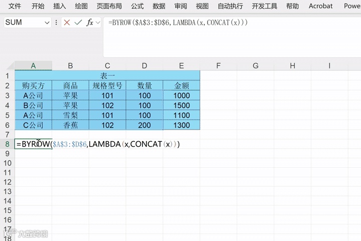Select column F header

(x=219, y=66)
